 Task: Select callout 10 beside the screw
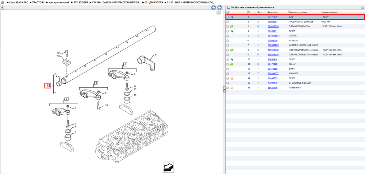[x=106, y=105]
